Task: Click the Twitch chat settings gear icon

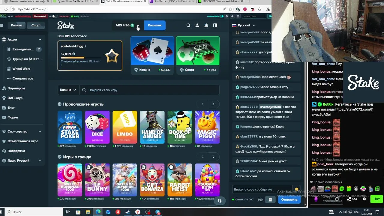Action: [364, 199]
